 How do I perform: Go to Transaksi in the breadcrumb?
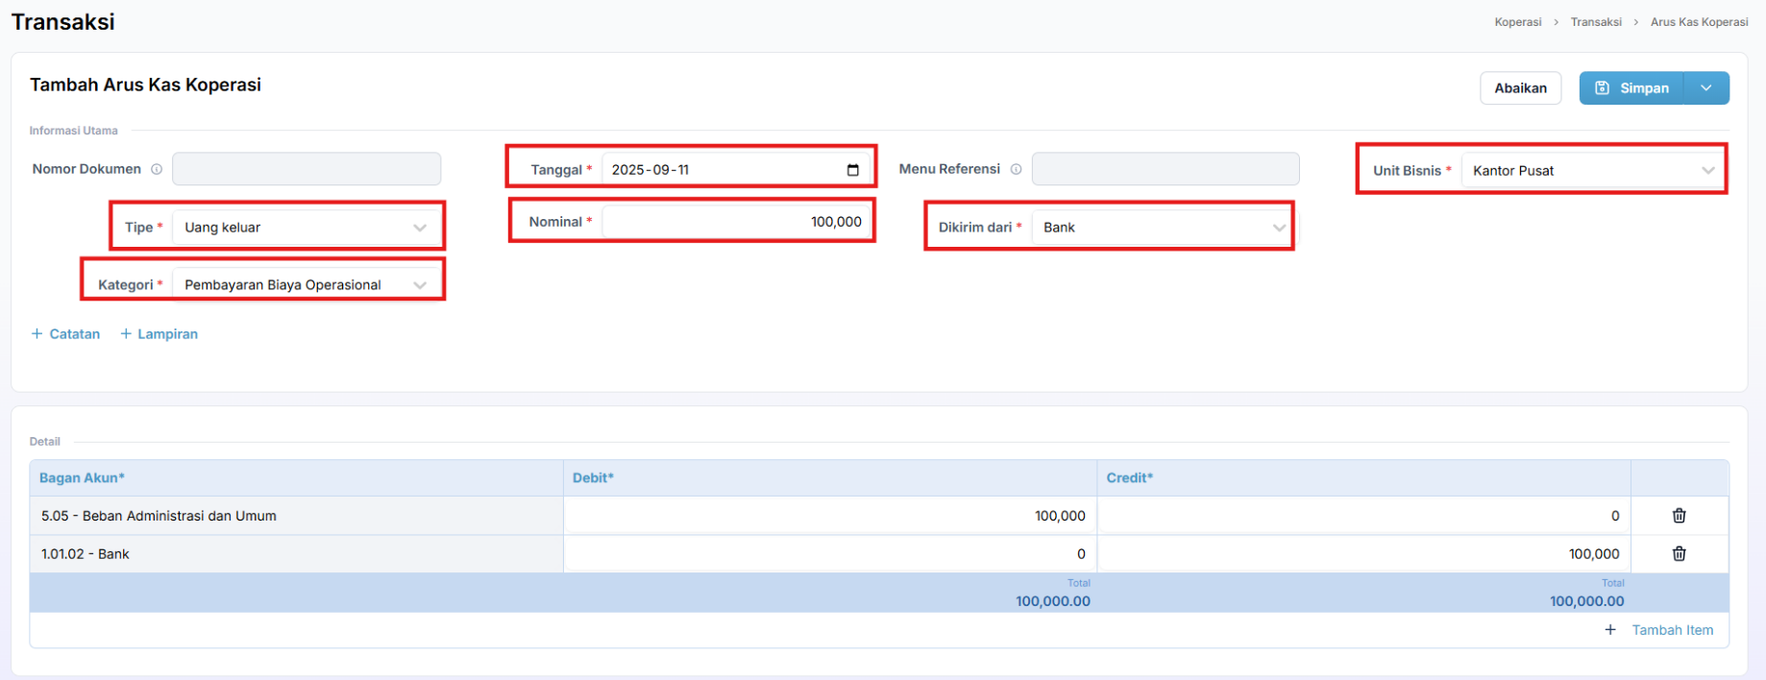point(1596,22)
